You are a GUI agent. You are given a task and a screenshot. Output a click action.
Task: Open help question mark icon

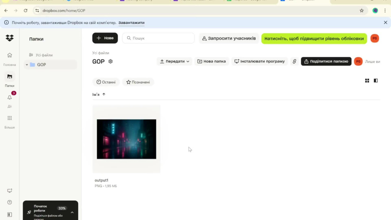pyautogui.click(x=9, y=202)
